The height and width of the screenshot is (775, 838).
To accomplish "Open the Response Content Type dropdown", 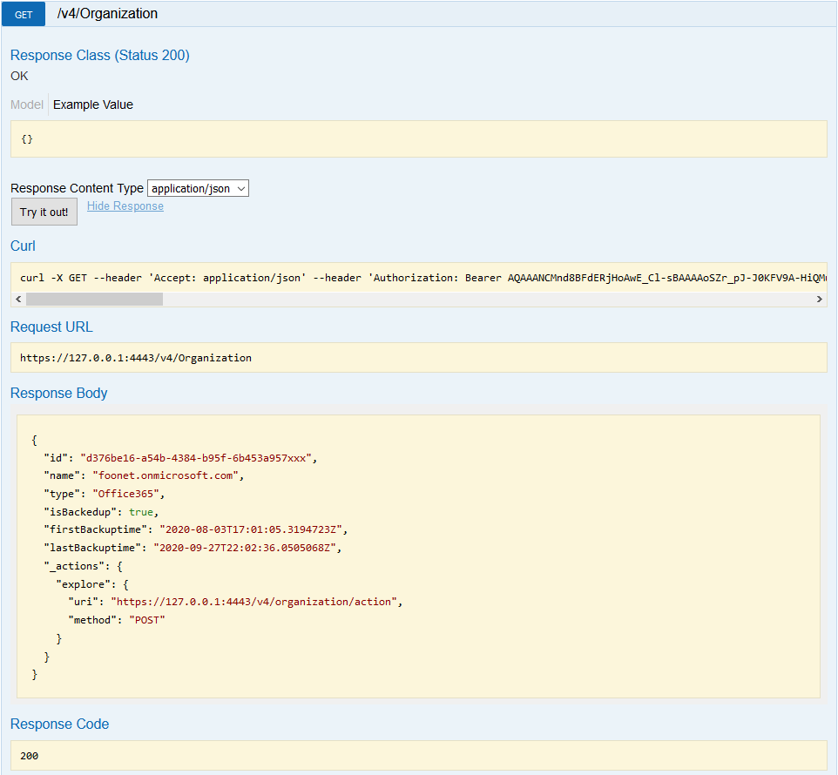I will coord(198,188).
